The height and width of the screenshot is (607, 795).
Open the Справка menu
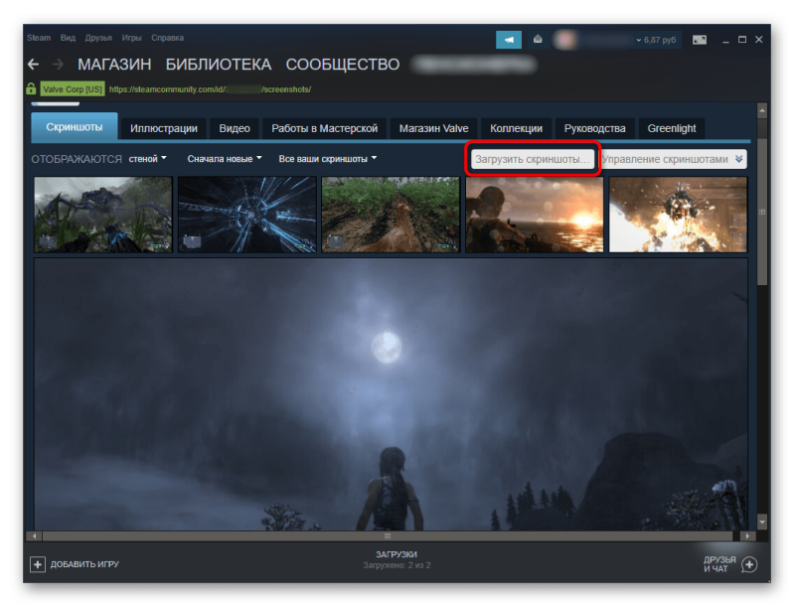(167, 38)
